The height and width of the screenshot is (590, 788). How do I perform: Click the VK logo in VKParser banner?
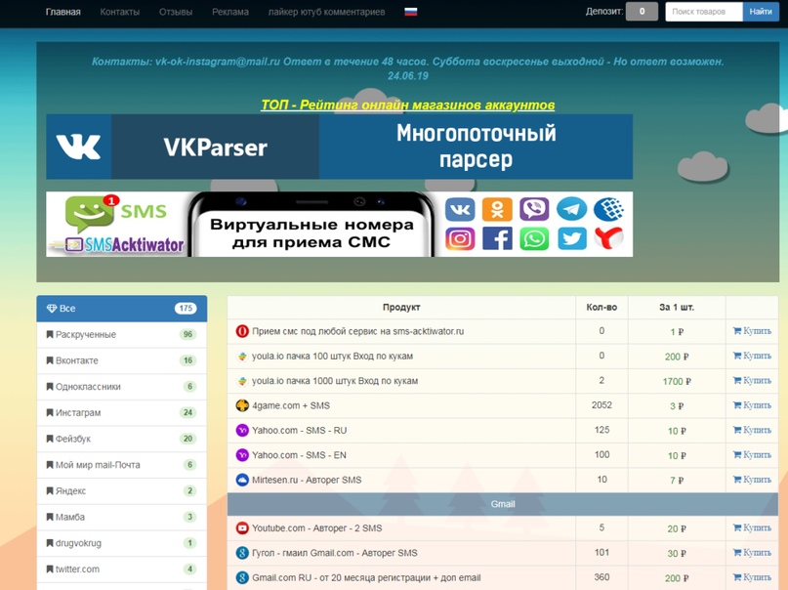pos(78,147)
